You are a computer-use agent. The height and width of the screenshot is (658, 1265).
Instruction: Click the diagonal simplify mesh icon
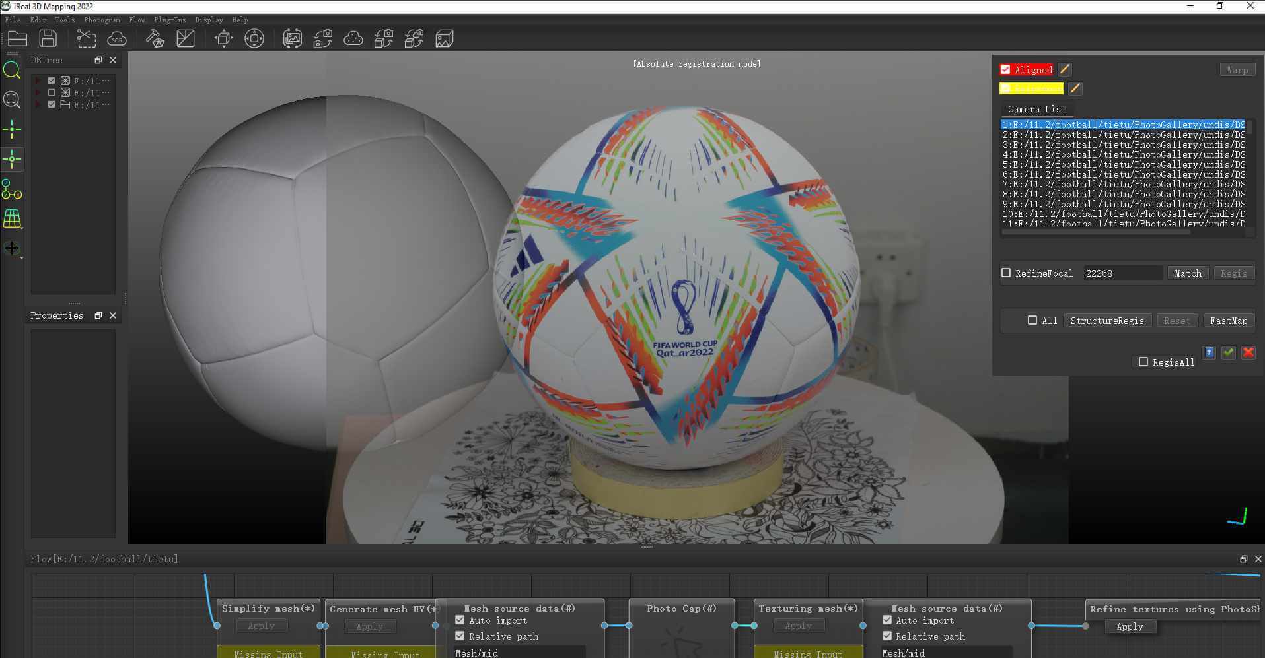[x=186, y=38]
